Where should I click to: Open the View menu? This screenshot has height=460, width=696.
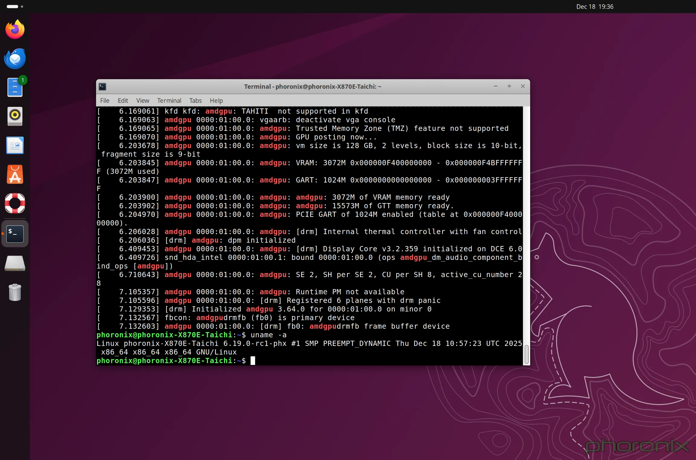pyautogui.click(x=142, y=101)
